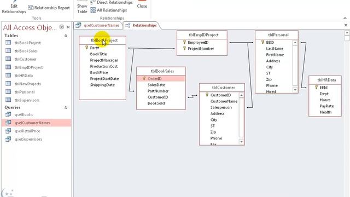The image size is (350, 197).
Task: Select the ProjectStartDate field
Action: [104, 79]
